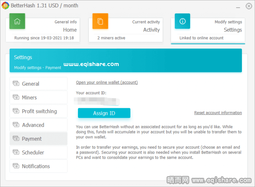Click Reset account information link
Viewport: 255px width, 187px height.
point(218,113)
